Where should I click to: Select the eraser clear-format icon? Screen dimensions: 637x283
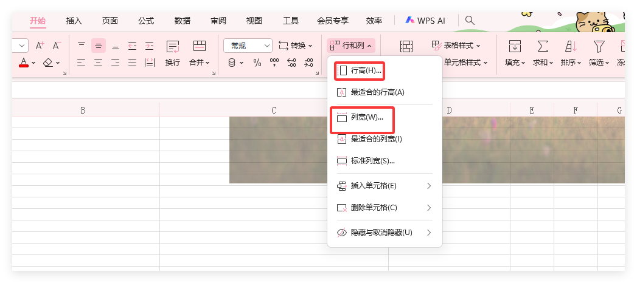coord(48,63)
